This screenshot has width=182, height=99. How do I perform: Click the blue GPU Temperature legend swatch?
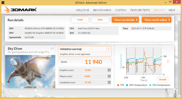[x=127, y=85]
